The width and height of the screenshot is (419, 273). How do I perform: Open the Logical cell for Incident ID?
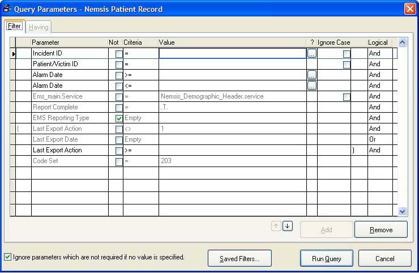(x=380, y=53)
